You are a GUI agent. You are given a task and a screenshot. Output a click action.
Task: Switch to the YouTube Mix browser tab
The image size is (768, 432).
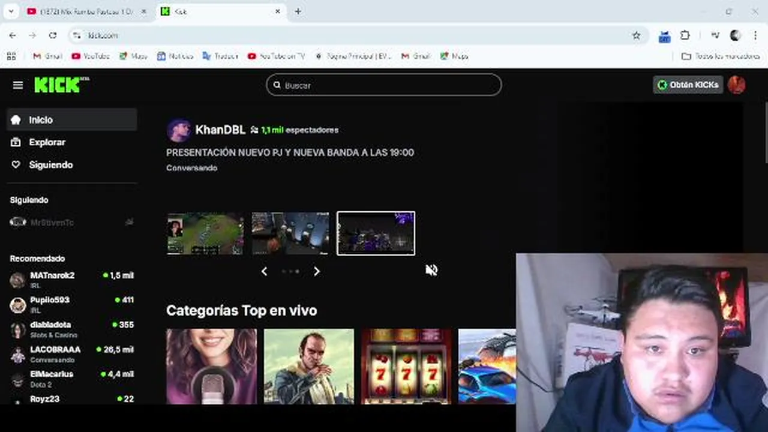(87, 11)
